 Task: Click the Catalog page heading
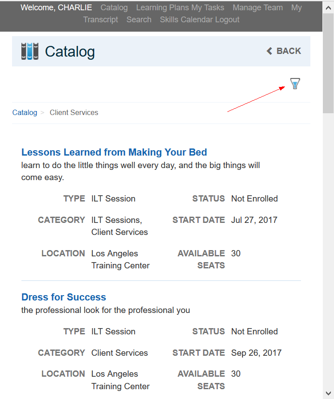[x=70, y=52]
